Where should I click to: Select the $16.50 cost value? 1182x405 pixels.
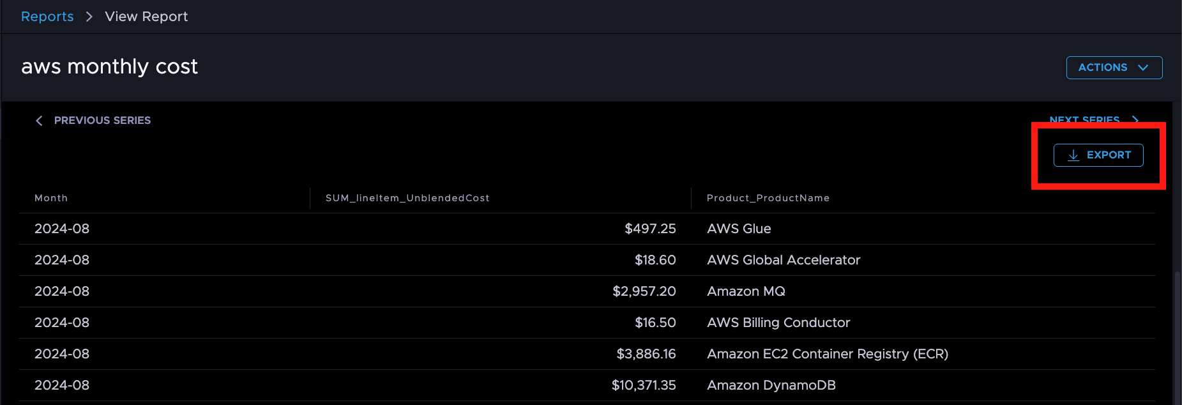pyautogui.click(x=655, y=323)
